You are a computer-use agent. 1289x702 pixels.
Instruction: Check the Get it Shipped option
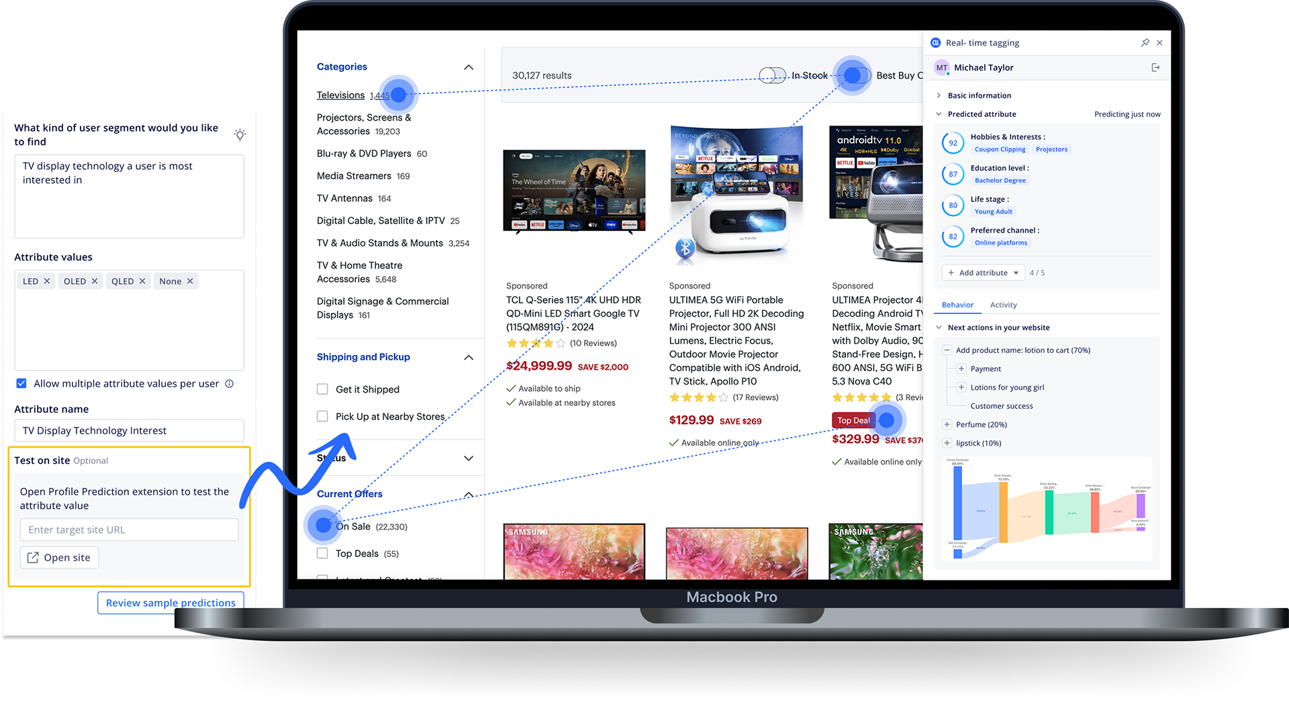click(x=322, y=389)
